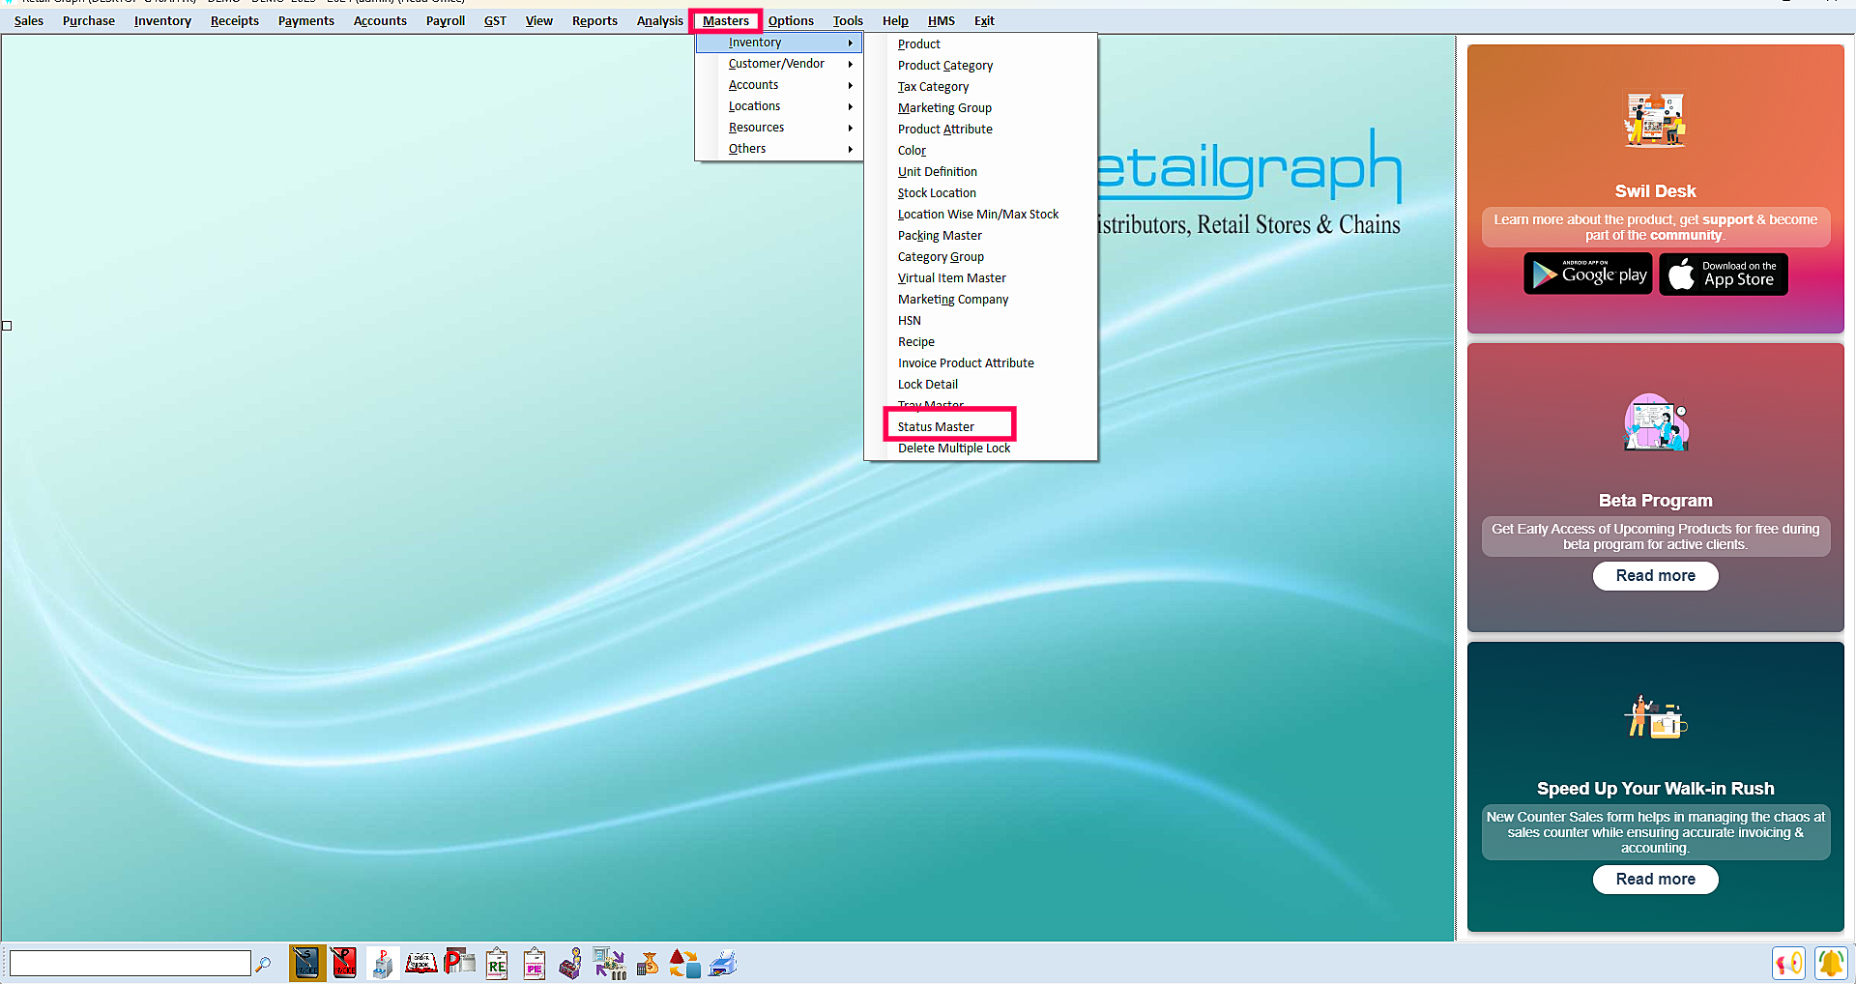Choose Product Category menu entry
The height and width of the screenshot is (984, 1856).
click(944, 66)
